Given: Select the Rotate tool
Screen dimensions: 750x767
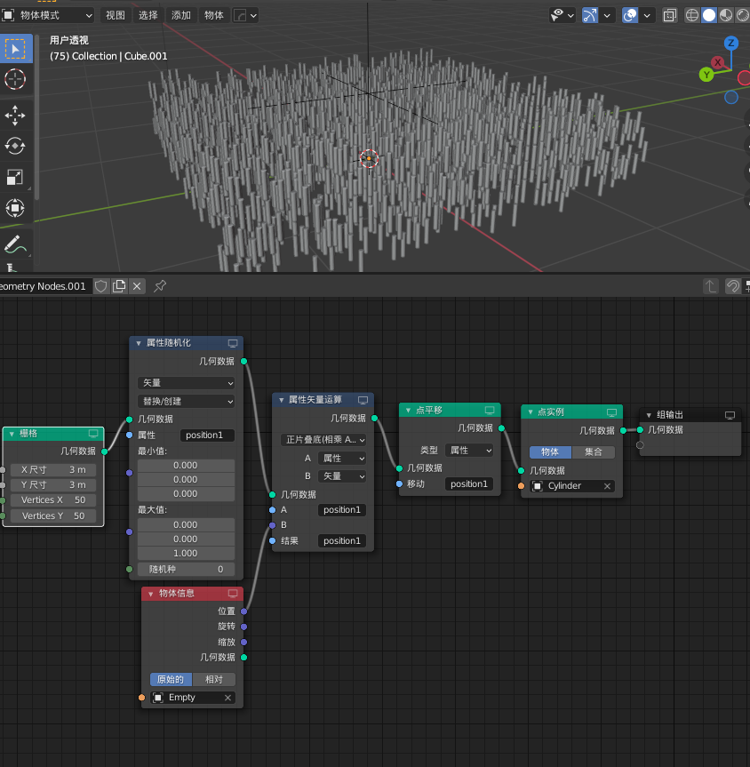Looking at the screenshot, I should pos(14,146).
